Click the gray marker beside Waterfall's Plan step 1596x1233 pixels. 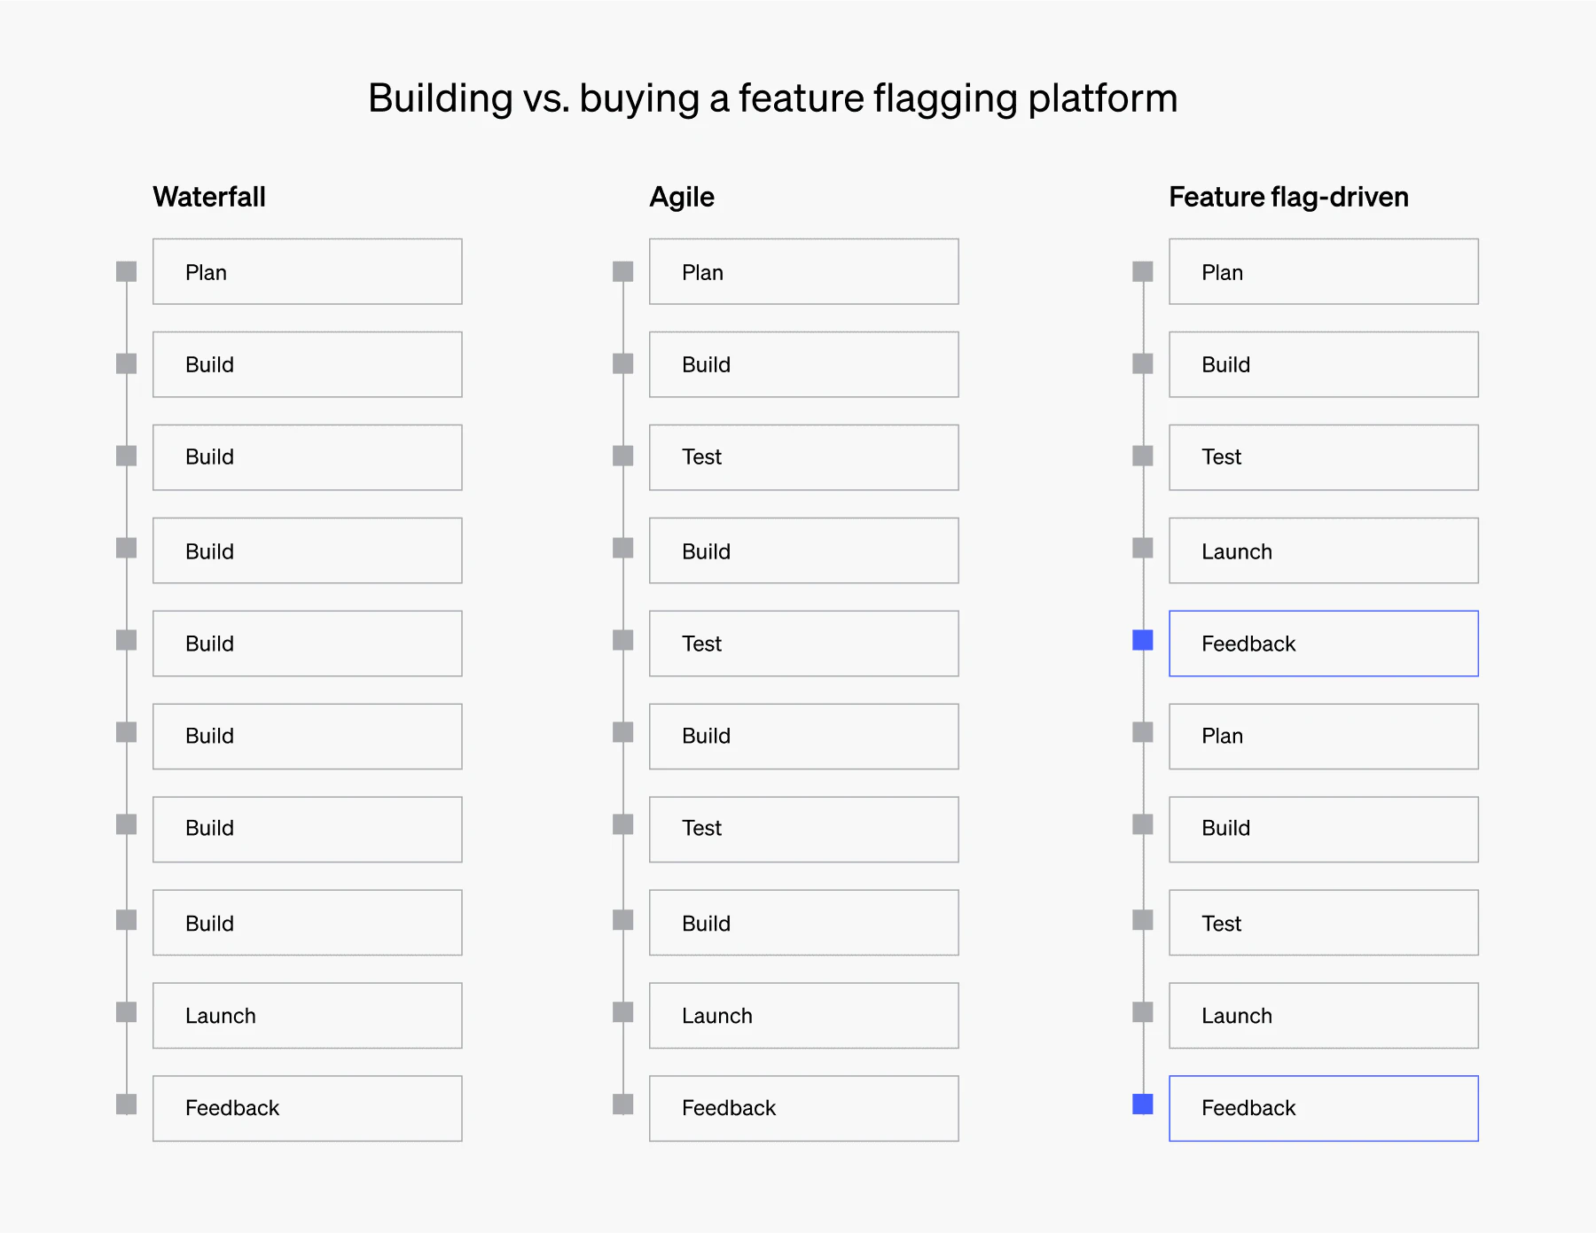pyautogui.click(x=127, y=271)
